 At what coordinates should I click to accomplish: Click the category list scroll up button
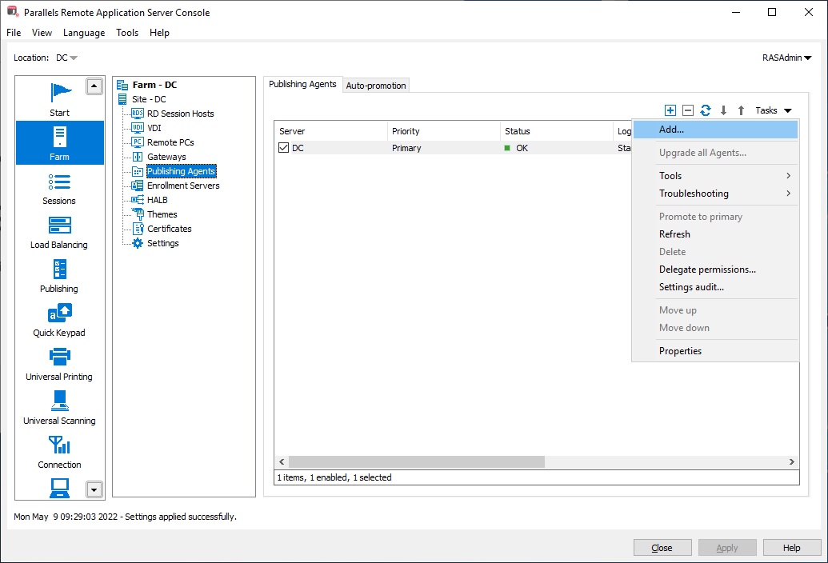pos(94,86)
